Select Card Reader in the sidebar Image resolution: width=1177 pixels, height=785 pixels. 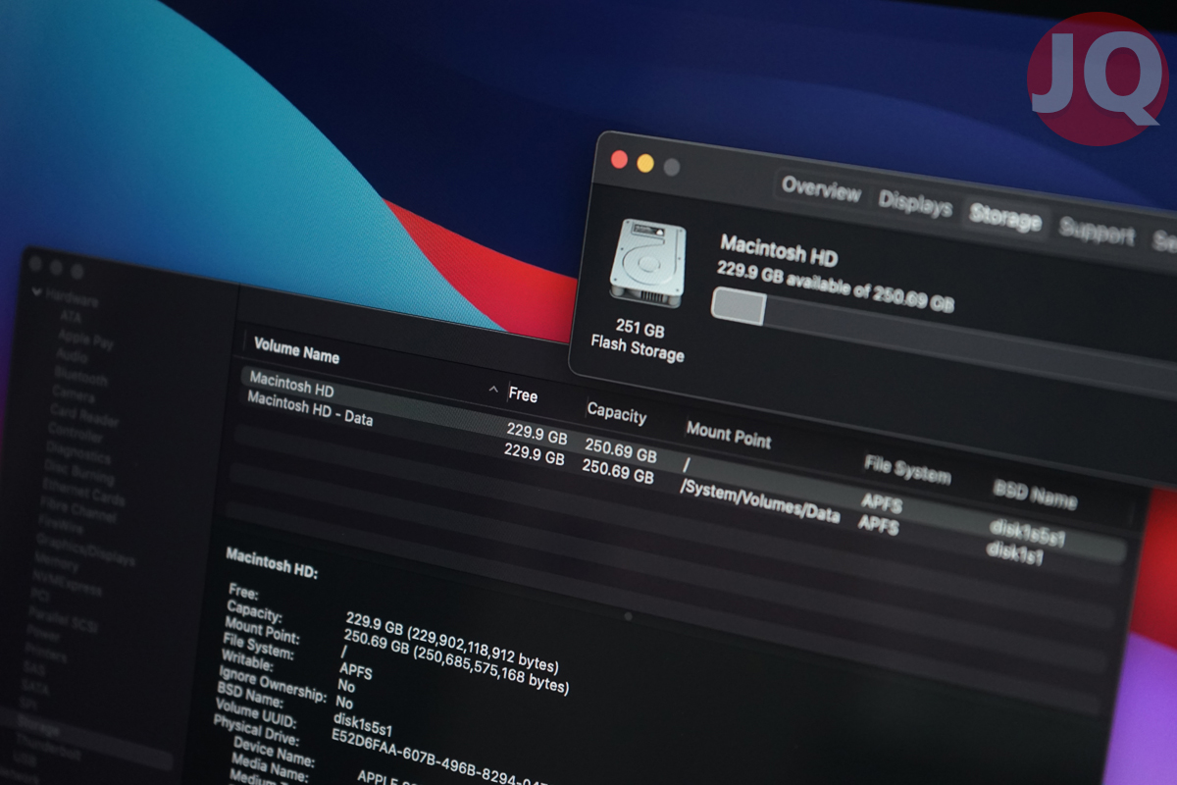(83, 416)
